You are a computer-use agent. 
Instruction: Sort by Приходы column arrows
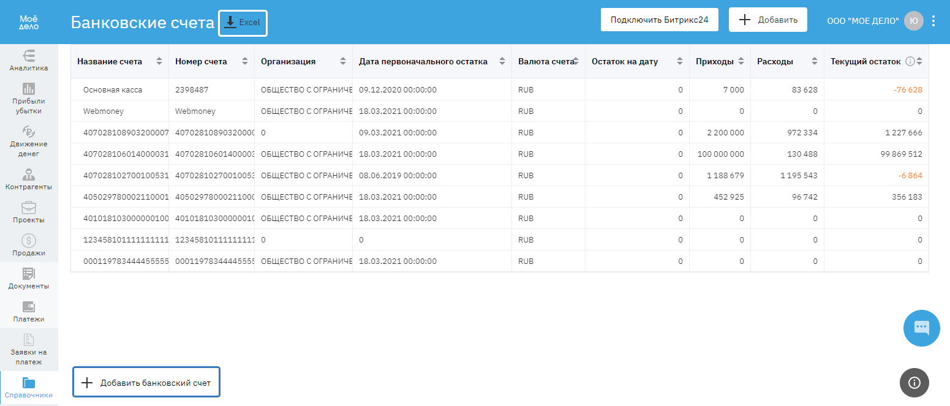pyautogui.click(x=741, y=61)
